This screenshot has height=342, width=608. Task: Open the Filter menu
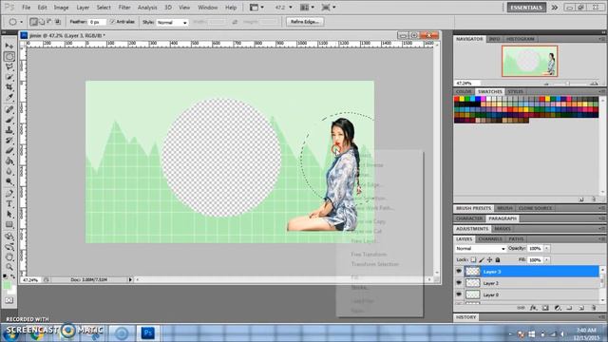124,8
